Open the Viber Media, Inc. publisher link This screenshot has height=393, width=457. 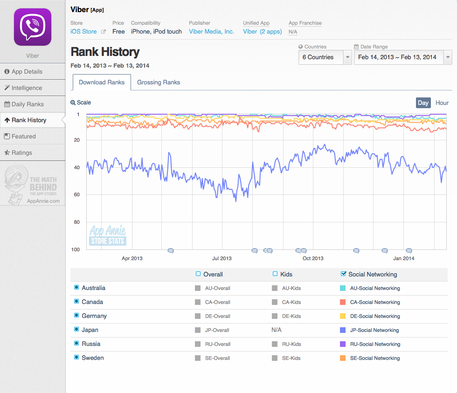(x=211, y=31)
